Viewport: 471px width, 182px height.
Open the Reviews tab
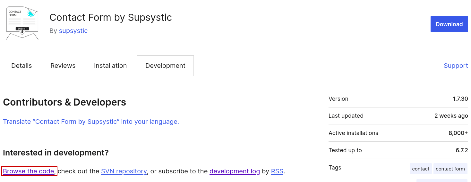63,66
